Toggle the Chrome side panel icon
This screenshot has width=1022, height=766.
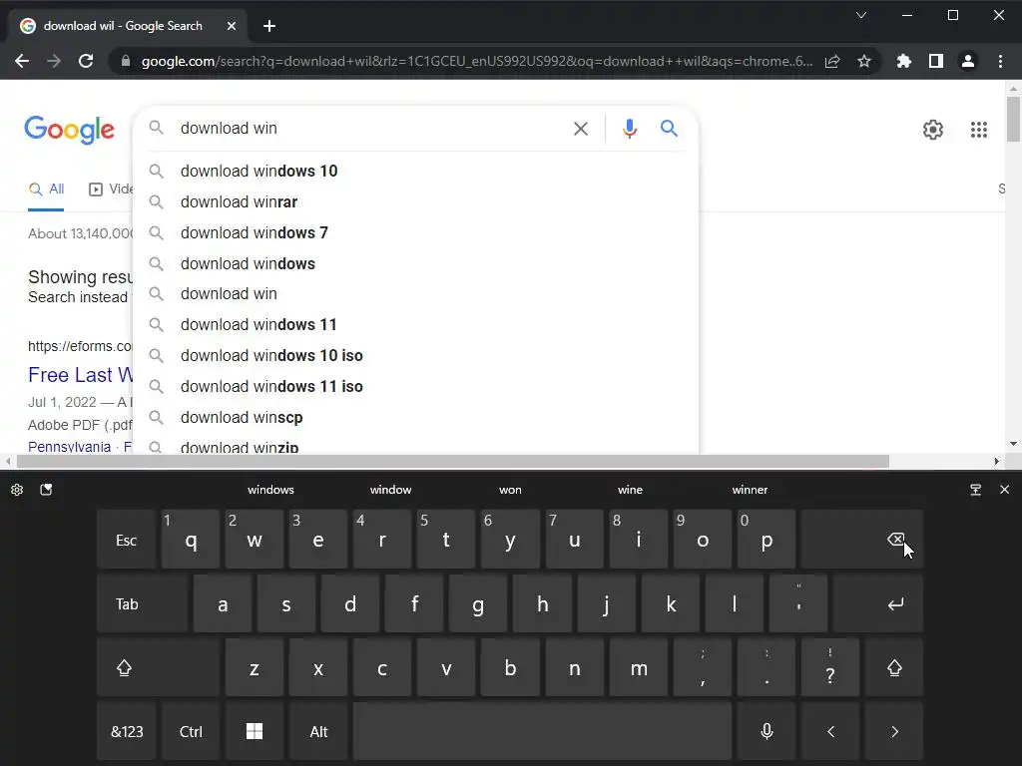[x=936, y=61]
